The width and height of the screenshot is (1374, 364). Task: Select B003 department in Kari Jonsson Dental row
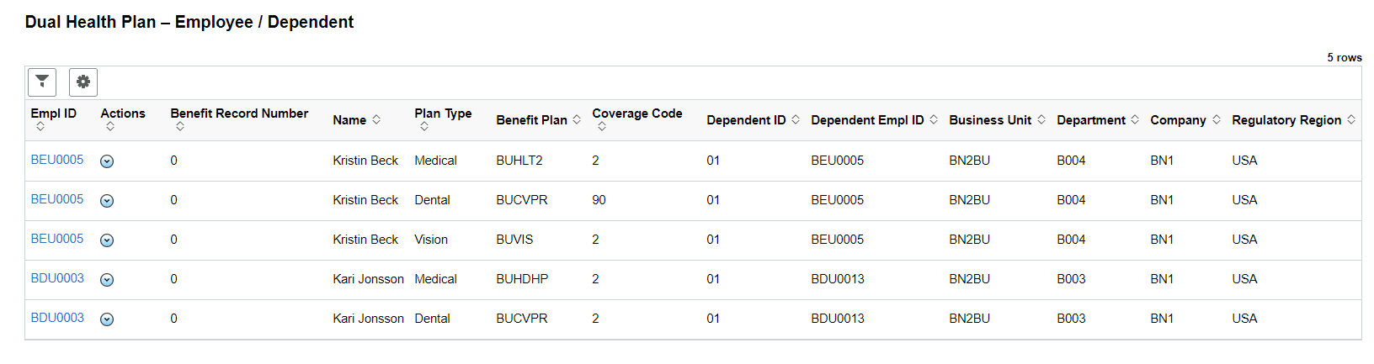(x=1071, y=319)
